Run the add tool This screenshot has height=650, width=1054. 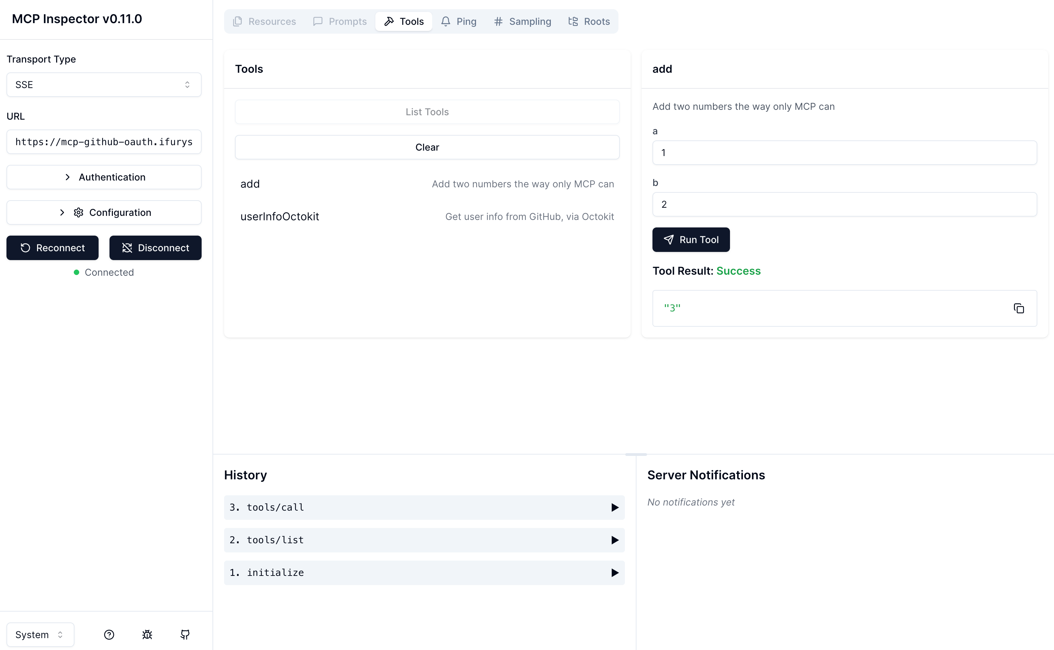(691, 239)
